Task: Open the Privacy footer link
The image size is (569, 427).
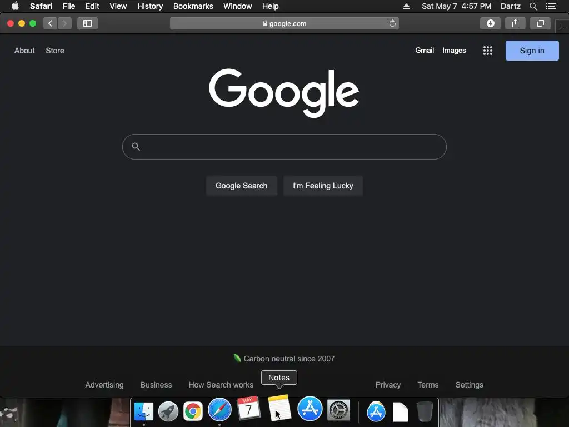Action: pos(388,385)
